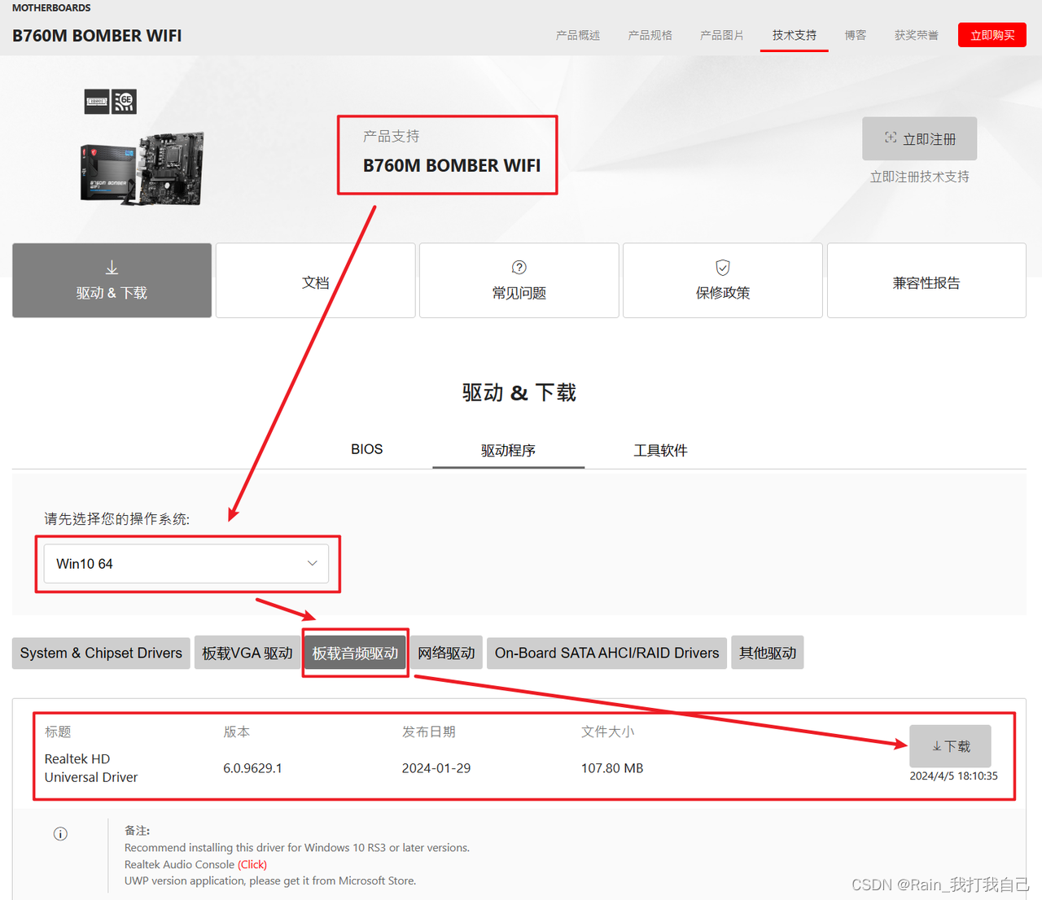
Task: Click the 标题 column header
Action: coord(58,732)
